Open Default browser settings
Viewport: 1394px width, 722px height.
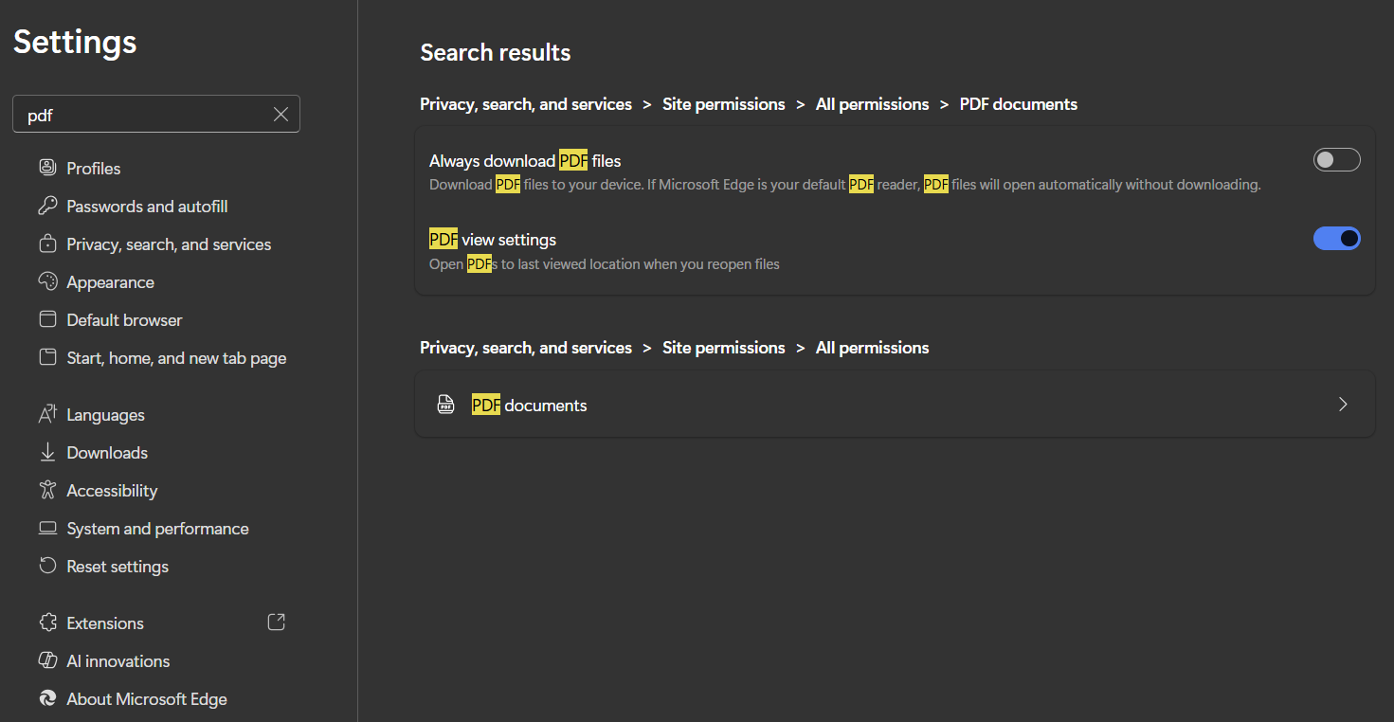point(124,320)
